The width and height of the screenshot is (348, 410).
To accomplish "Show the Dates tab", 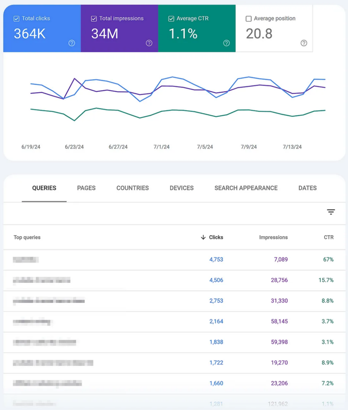I will (x=307, y=188).
